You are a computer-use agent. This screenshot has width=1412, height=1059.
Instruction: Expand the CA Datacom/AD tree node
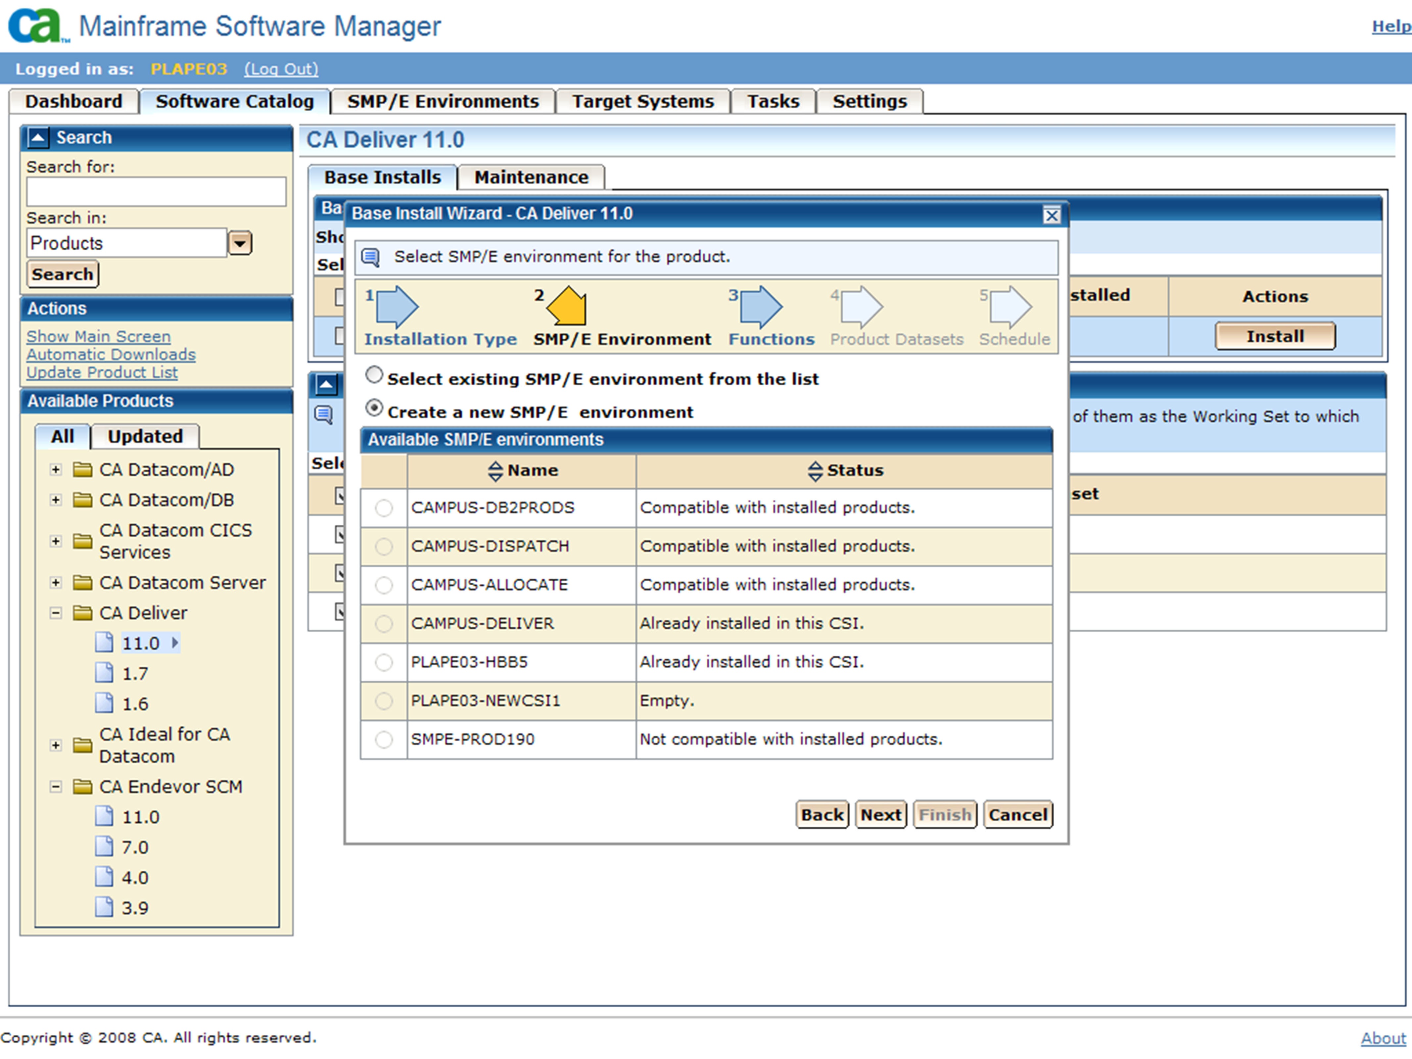tap(56, 470)
